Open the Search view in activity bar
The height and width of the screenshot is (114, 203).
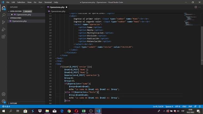click(x=3, y=15)
